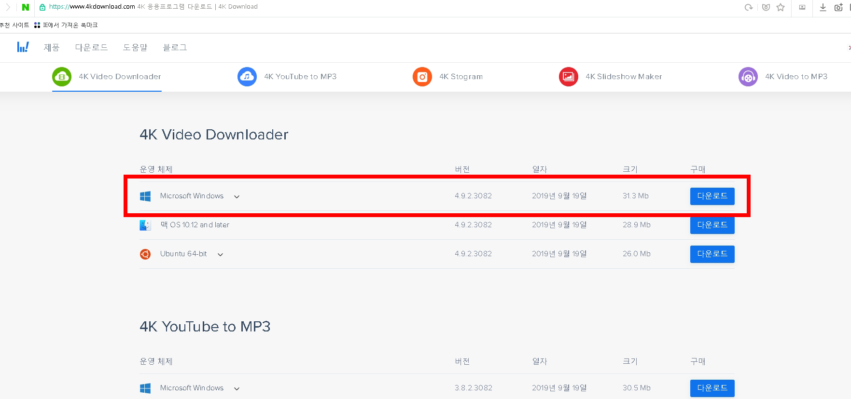Screen dimensions: 851x399
Task: Click the Microsoft Windows text in Video Downloader
Action: click(192, 196)
